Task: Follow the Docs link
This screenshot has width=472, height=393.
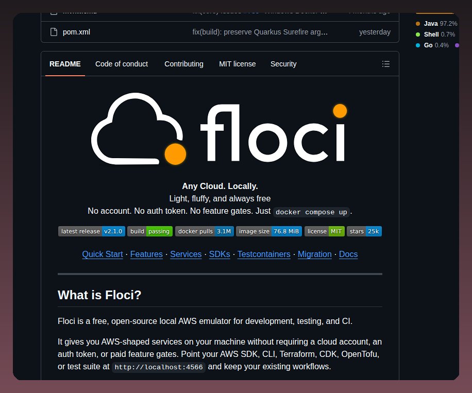Action: point(348,254)
